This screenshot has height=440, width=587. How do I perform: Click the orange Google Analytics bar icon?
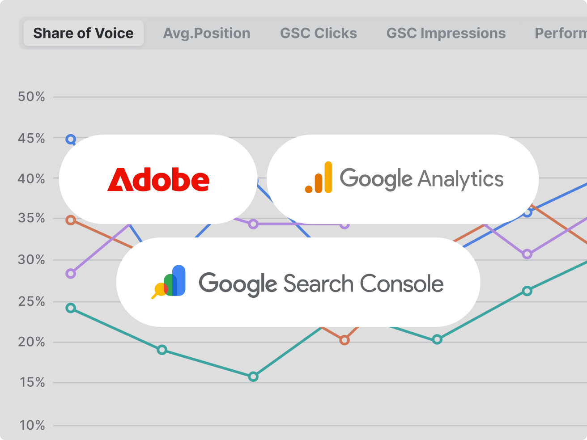point(319,178)
